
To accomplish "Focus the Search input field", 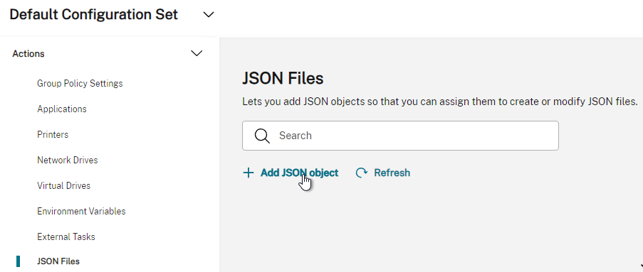I will [x=400, y=136].
